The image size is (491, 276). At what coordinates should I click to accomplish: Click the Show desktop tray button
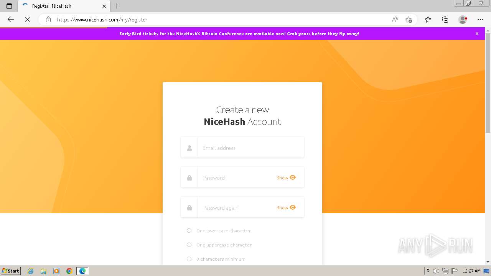pos(487,271)
